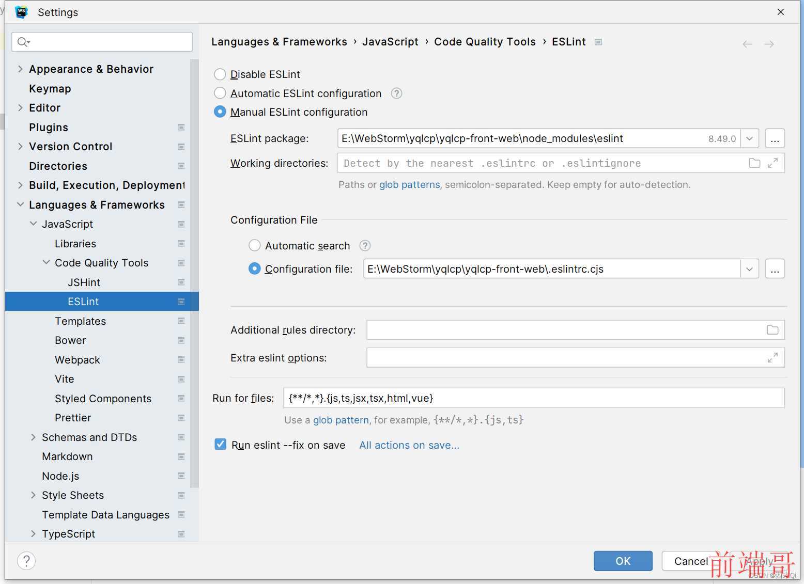Browse for ESLint package with ellipsis button
The image size is (804, 584).
click(x=775, y=138)
